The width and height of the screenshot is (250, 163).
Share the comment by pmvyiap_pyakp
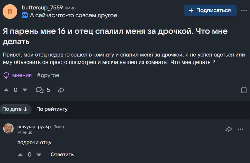coord(229,129)
